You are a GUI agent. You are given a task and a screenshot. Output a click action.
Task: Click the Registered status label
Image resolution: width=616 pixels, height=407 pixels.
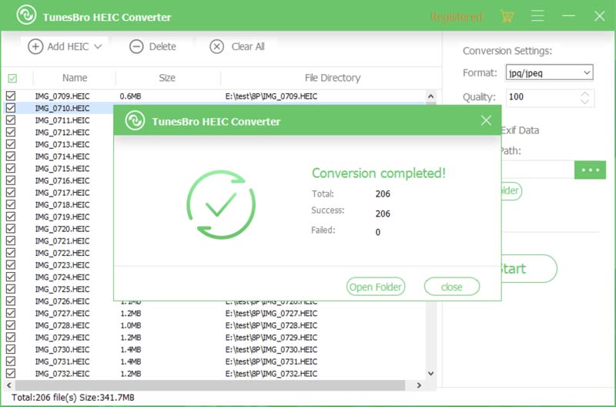pos(456,17)
